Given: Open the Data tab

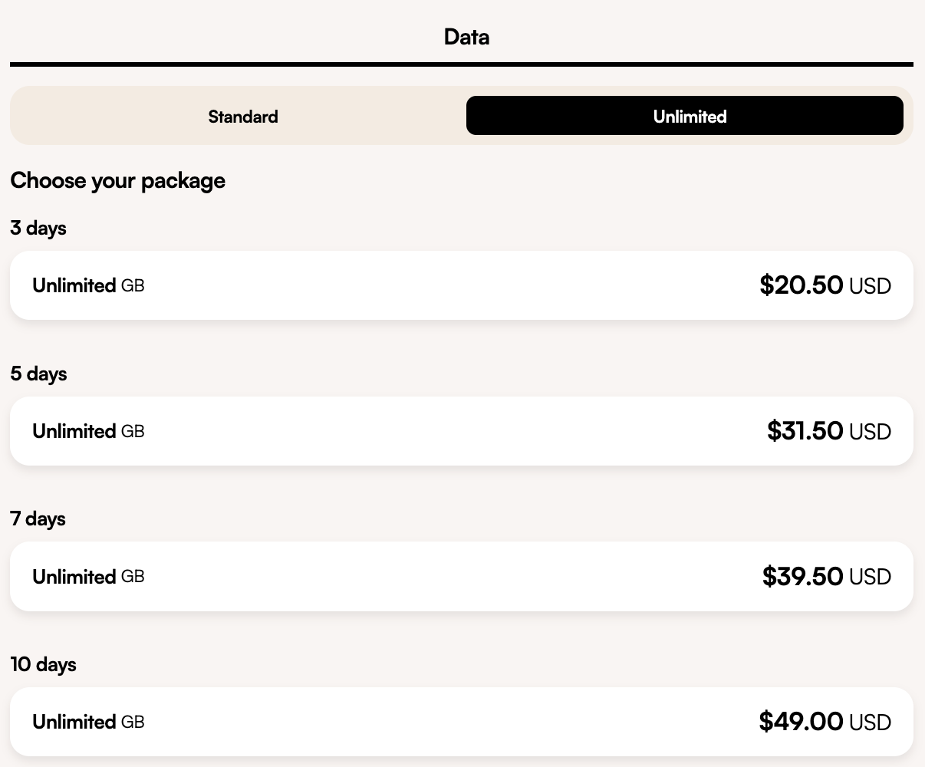Looking at the screenshot, I should coord(466,37).
